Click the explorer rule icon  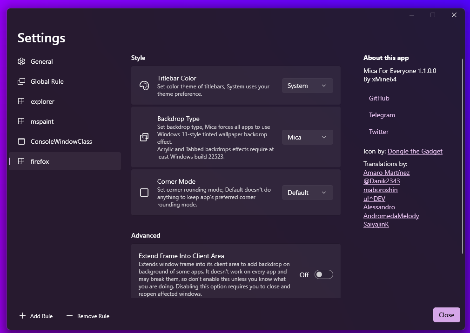tap(21, 101)
